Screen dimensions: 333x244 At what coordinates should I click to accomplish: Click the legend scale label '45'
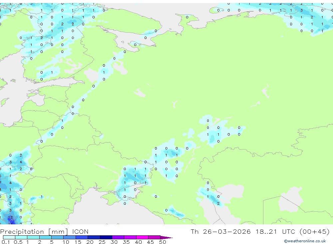pyautogui.click(x=151, y=242)
